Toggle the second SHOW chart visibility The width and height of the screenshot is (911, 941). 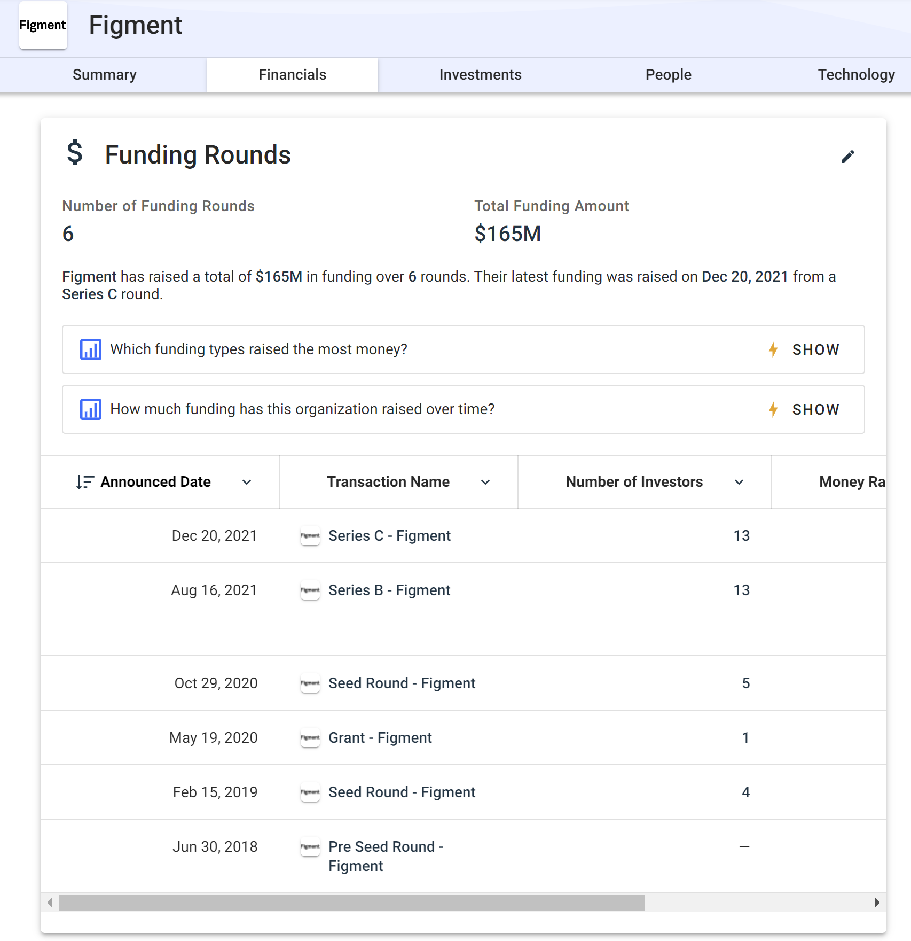tap(815, 409)
